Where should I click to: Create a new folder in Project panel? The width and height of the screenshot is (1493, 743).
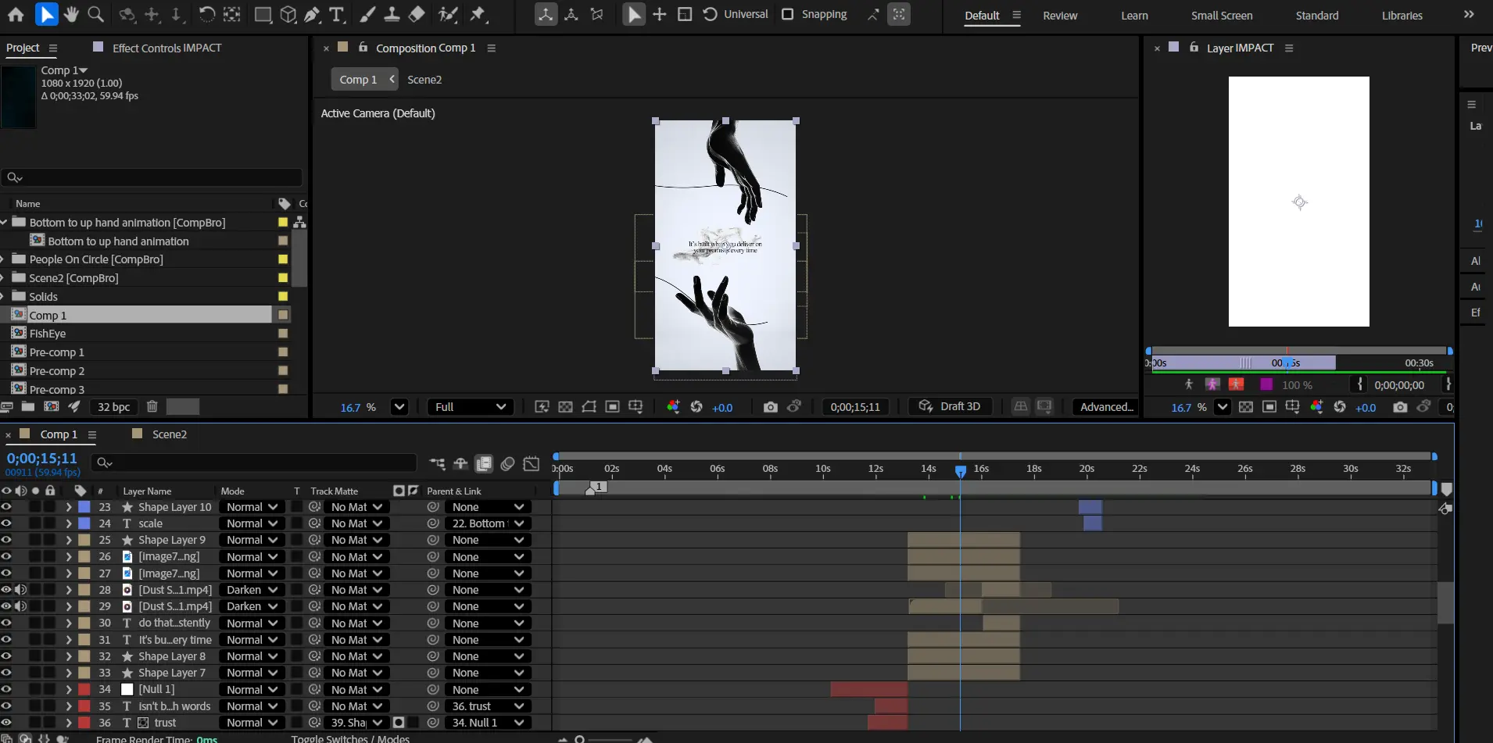[28, 406]
